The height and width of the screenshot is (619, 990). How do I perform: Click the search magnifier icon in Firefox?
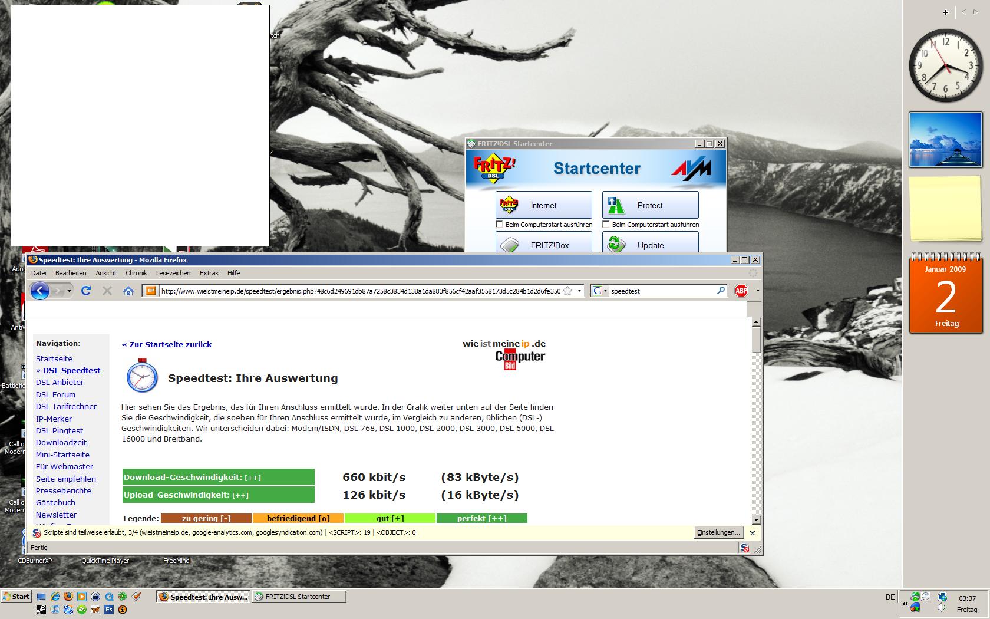click(x=721, y=291)
